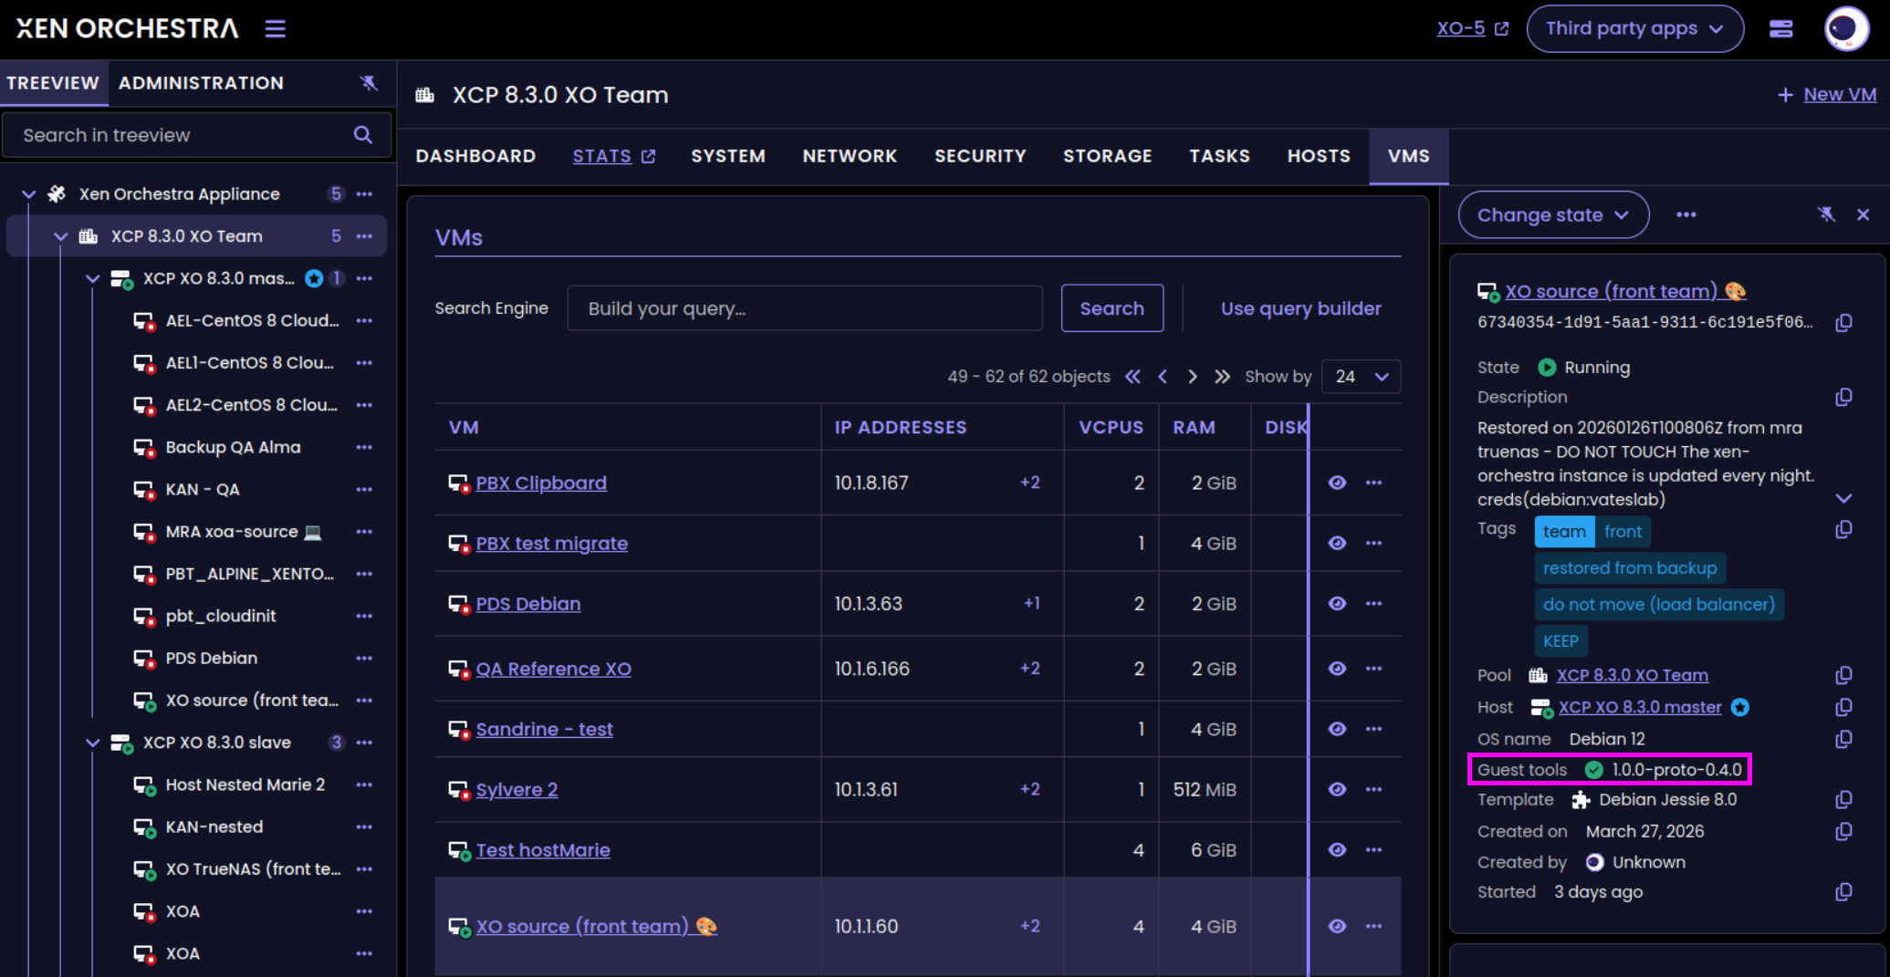The width and height of the screenshot is (1890, 977).
Task: Show details of QA Reference XO via eye icon
Action: 1337,669
